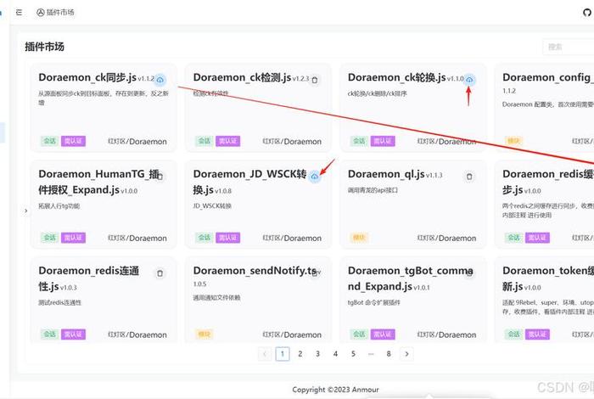The height and width of the screenshot is (399, 594).
Task: Download the Doraemon_ck轮换.js plugin
Action: (469, 80)
